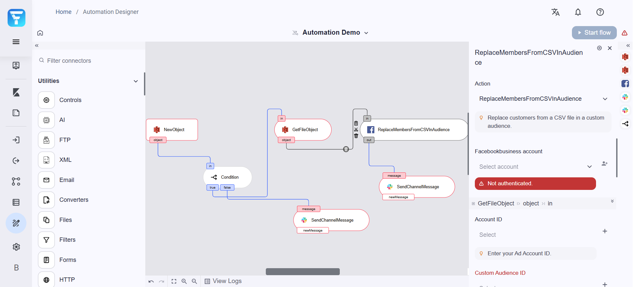Delete the ReplaceMembersFromCSVInAudience node via trash icon
Screen dimensions: 634x287
tap(356, 136)
